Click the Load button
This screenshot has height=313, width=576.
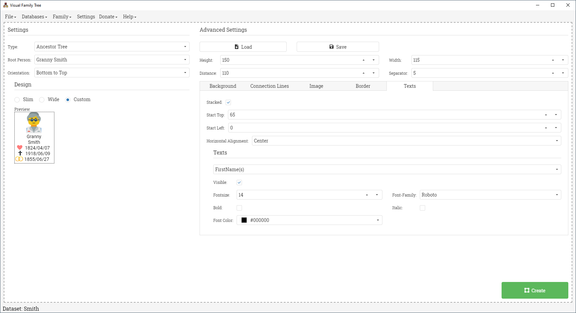pos(243,47)
